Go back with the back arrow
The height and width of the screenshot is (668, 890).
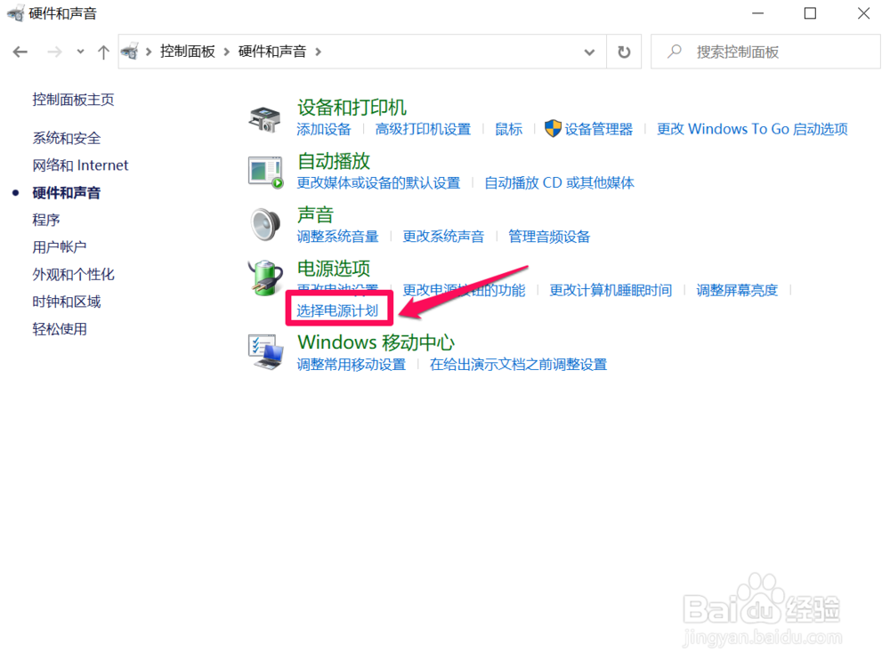point(20,52)
